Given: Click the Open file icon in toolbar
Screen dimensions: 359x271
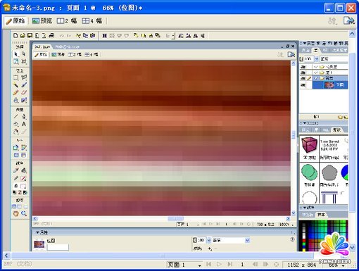Looking at the screenshot, I should [23, 35].
